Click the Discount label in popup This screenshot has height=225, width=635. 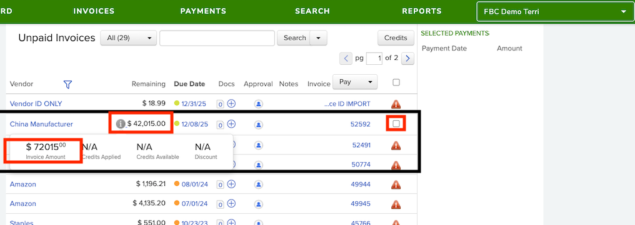click(x=206, y=156)
